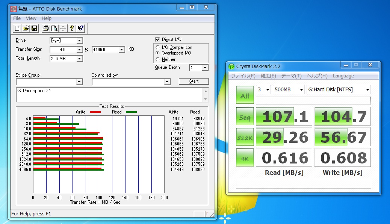Image resolution: width=390 pixels, height=224 pixels.
Task: Expand the Stripe Group dropdown
Action: pos(79,82)
